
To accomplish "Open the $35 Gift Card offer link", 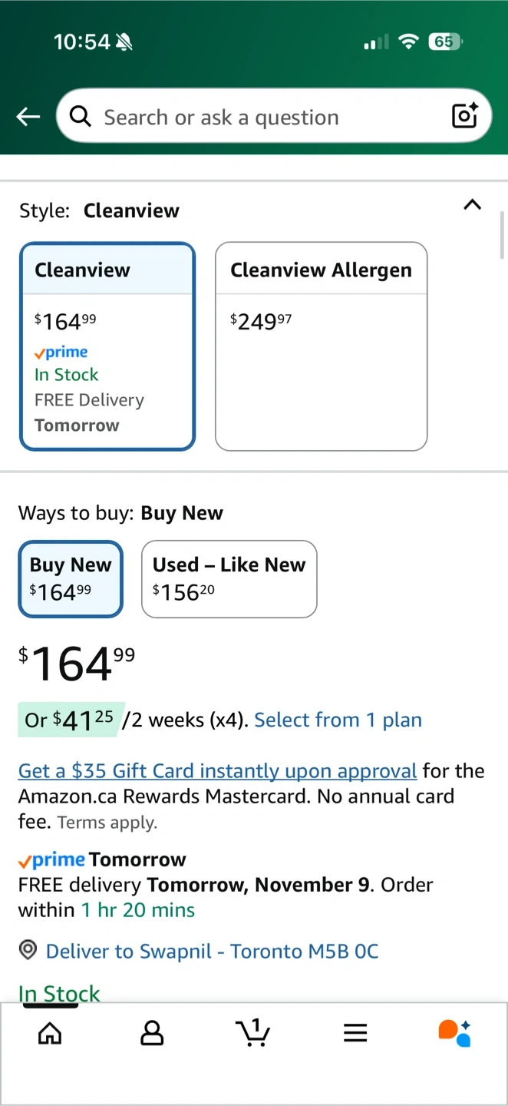I will (217, 770).
